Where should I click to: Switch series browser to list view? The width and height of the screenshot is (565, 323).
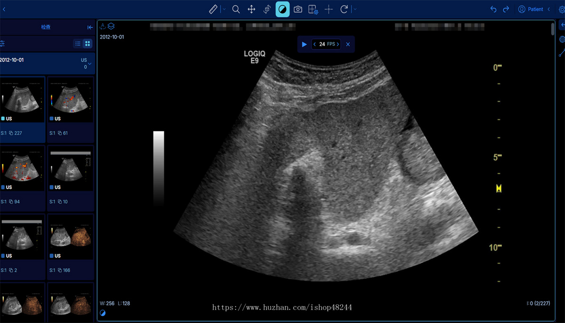(x=78, y=44)
